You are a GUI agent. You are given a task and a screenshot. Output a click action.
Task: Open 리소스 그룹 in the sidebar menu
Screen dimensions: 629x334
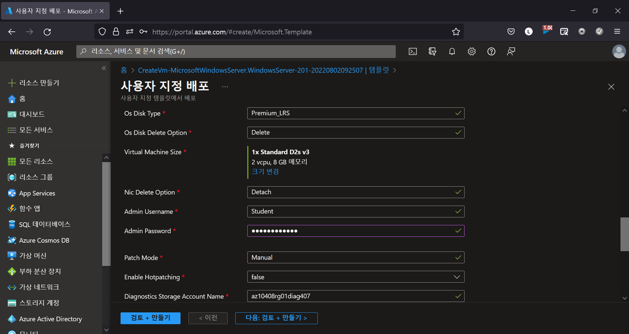(x=36, y=177)
